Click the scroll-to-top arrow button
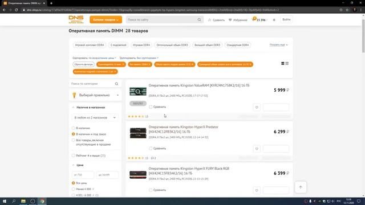Screen dimensions: 365x205 point(301,187)
